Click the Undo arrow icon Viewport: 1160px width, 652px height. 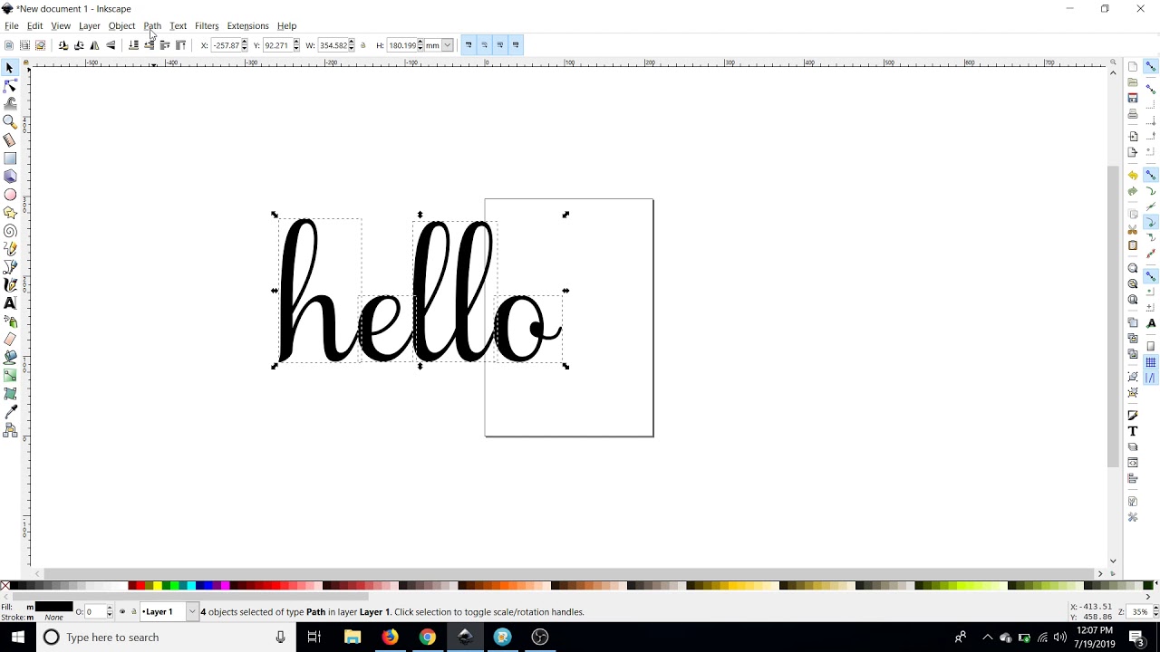point(1133,175)
